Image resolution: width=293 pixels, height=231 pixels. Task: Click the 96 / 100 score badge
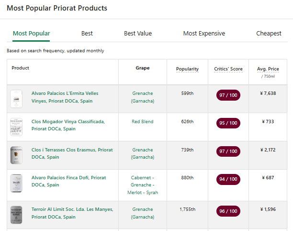(228, 211)
